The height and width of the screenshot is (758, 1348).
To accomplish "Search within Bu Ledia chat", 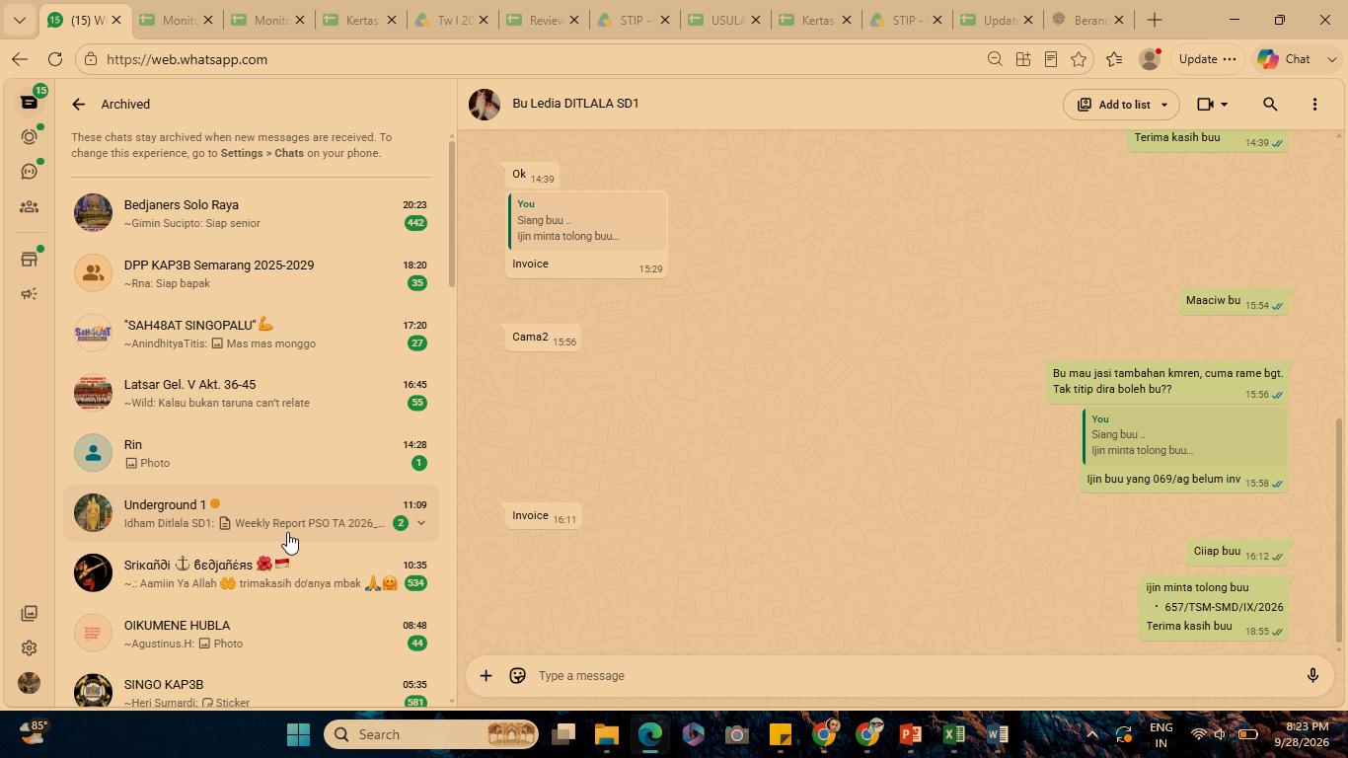I will [1270, 104].
